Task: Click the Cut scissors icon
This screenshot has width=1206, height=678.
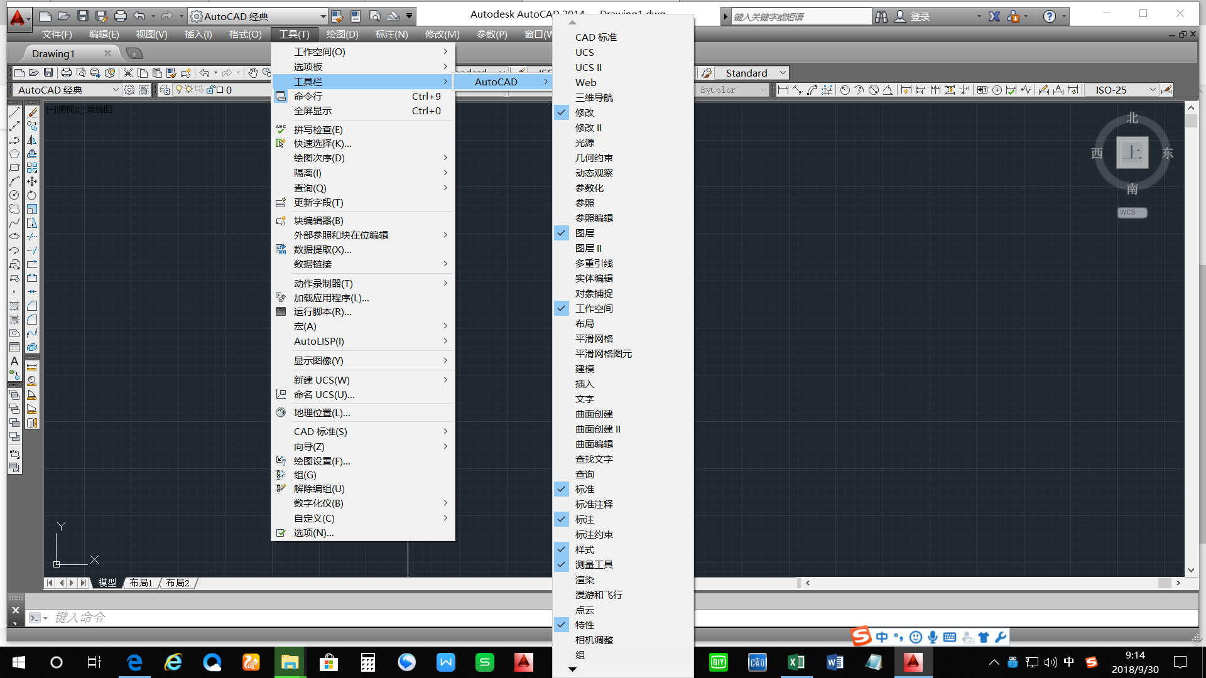Action: pos(128,73)
